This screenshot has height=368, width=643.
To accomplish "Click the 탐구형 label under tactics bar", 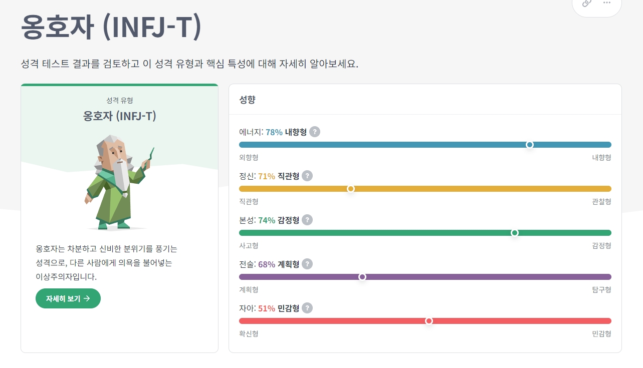I will point(601,289).
